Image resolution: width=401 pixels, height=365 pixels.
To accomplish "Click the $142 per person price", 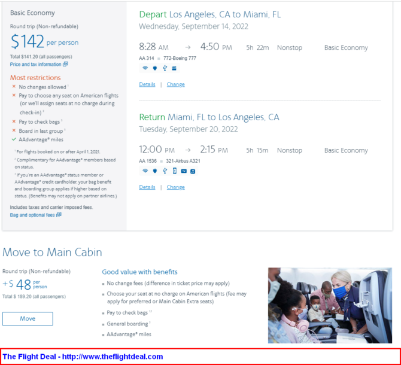I will pos(44,41).
